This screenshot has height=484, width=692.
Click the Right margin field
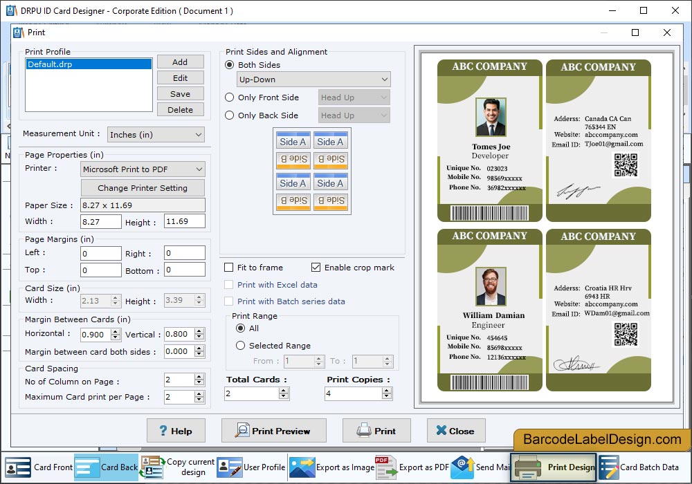185,253
